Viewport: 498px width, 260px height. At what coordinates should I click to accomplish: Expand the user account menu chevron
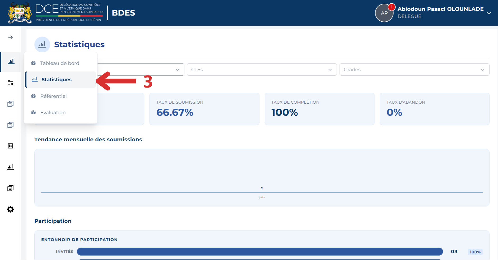click(489, 13)
